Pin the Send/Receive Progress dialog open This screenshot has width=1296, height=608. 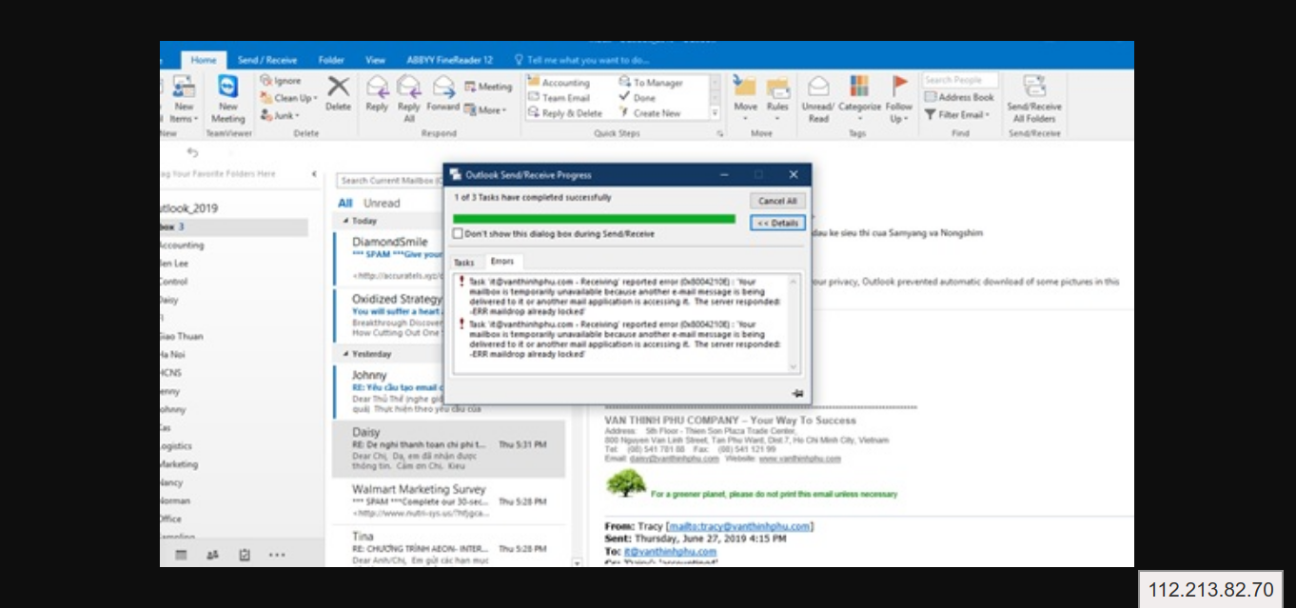pos(796,392)
